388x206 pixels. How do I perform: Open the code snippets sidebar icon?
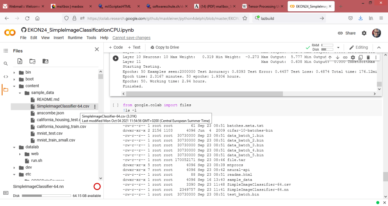6,77
